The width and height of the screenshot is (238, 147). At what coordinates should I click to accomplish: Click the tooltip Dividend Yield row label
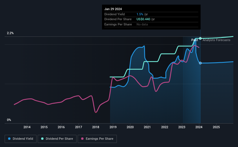click(x=115, y=14)
